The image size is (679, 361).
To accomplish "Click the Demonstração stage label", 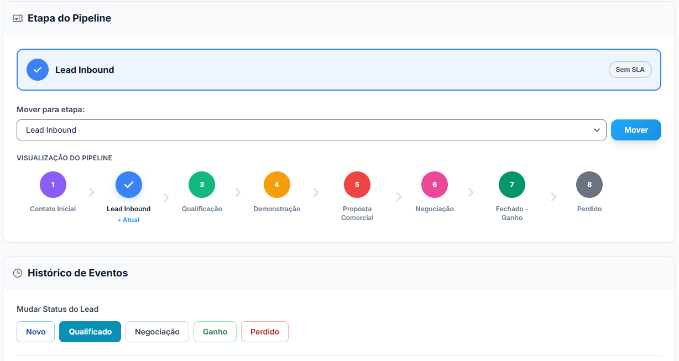I will (277, 209).
